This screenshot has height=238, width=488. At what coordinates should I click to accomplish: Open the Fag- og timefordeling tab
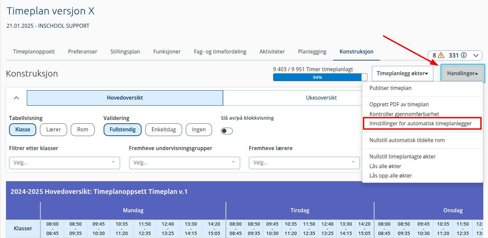tap(220, 51)
